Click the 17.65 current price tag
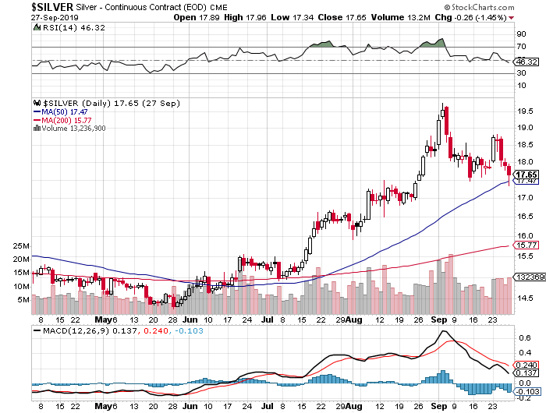 click(526, 174)
